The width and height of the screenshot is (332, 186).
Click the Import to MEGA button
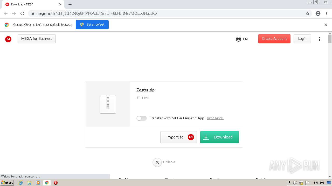179,137
